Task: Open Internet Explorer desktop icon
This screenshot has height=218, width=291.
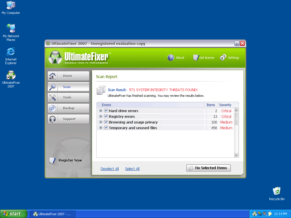Action: tap(11, 52)
